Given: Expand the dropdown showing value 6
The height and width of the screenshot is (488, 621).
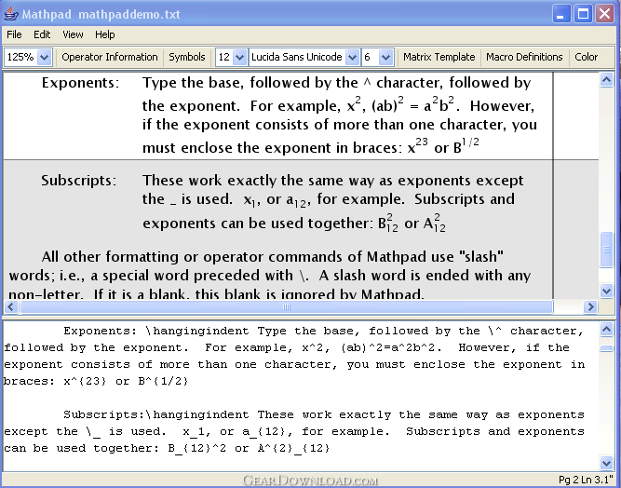Looking at the screenshot, I should click(385, 58).
